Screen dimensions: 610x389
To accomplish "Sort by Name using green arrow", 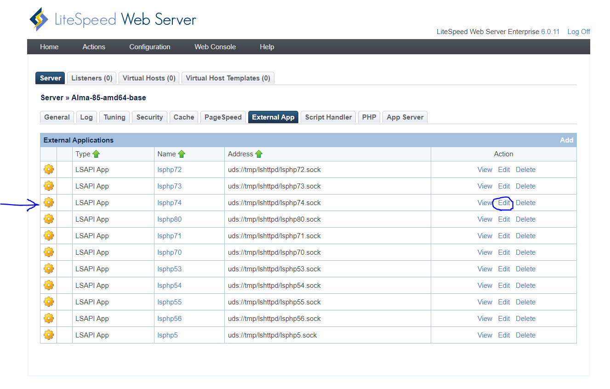I will tap(182, 154).
